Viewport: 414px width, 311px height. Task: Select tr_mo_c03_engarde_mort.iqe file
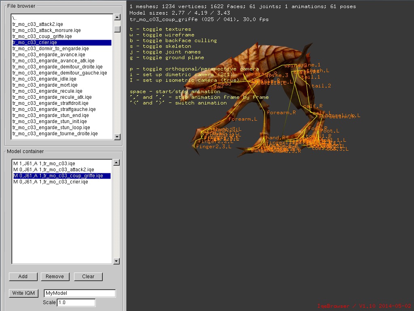pyautogui.click(x=45, y=85)
